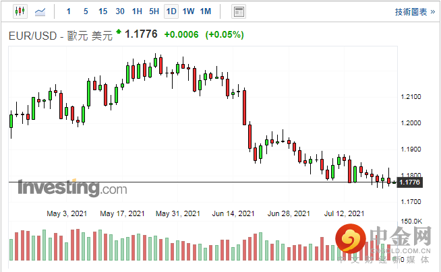Select the 15 minute timeframe

102,11
